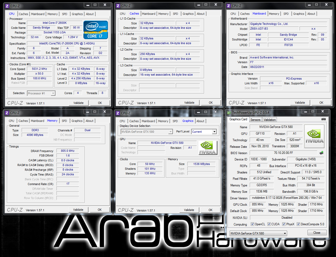Toggle the PhysX checkbox

coord(284,224)
